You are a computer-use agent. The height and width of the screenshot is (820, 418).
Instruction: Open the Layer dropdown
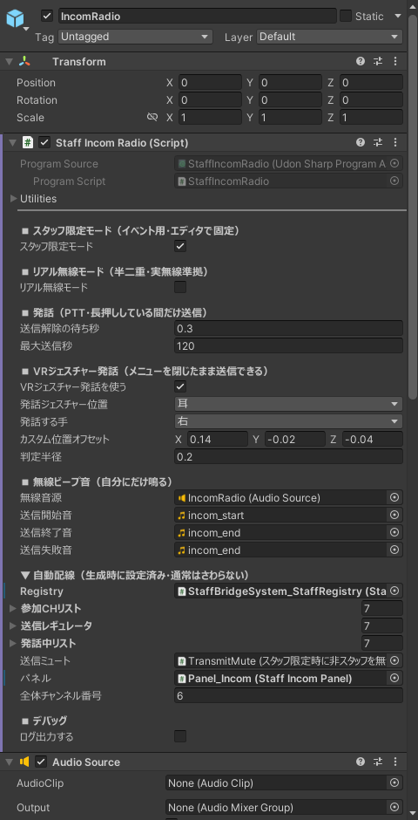point(329,37)
